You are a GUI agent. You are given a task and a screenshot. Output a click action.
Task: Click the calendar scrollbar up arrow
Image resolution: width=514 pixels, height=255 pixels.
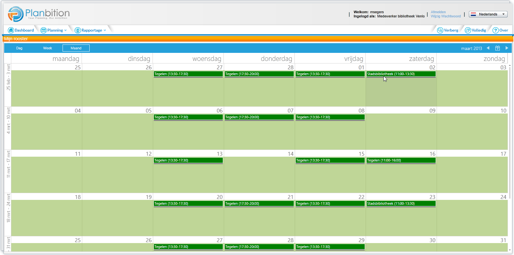point(510,66)
